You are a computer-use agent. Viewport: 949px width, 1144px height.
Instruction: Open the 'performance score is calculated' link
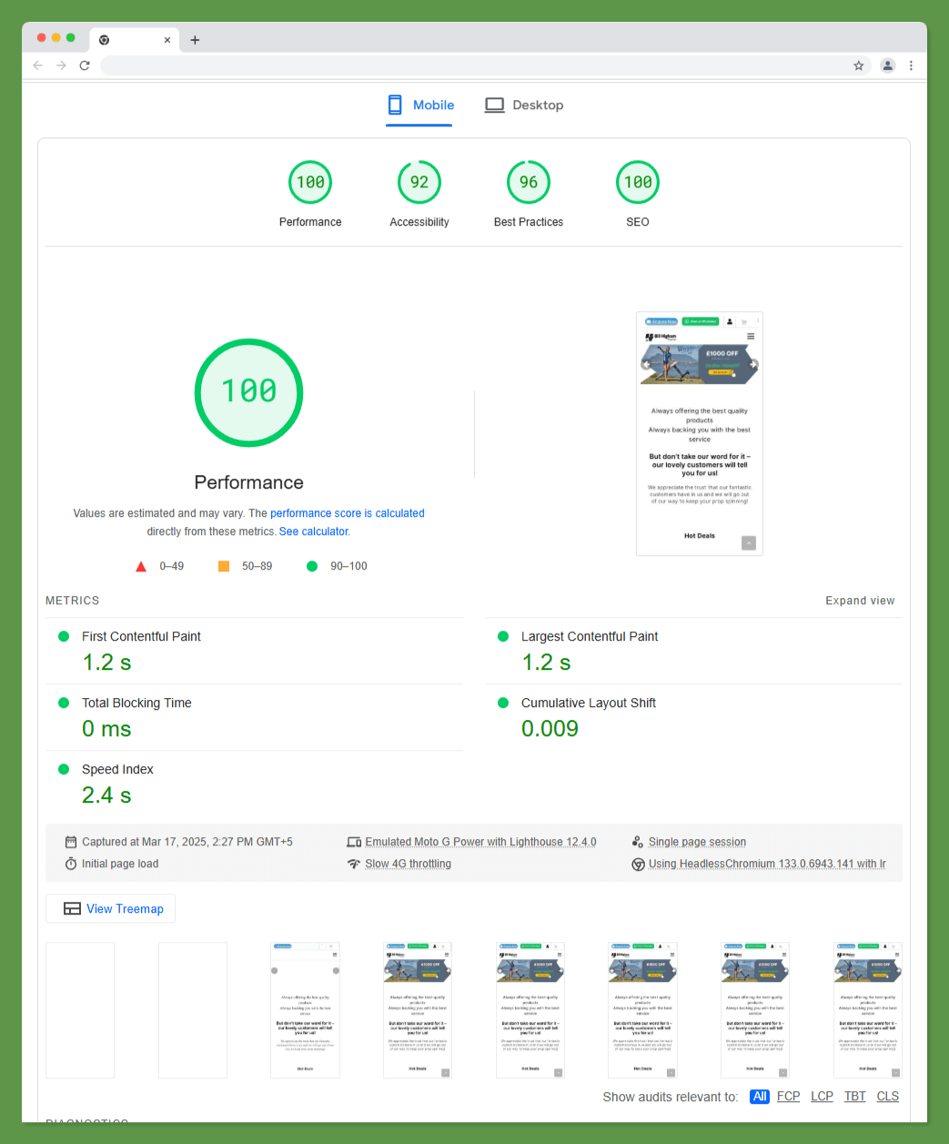pyautogui.click(x=348, y=513)
